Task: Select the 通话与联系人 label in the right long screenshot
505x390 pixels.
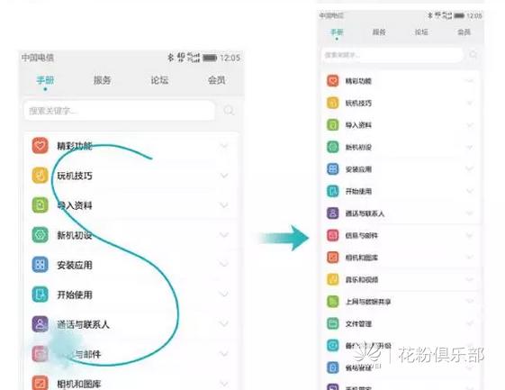Action: pyautogui.click(x=365, y=213)
